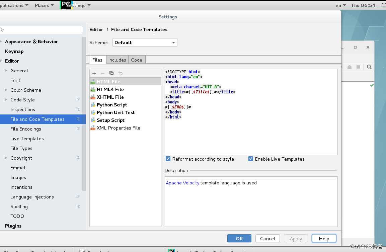Open the Keymap settings page
Screen dimensions: 386x252
(x=14, y=51)
